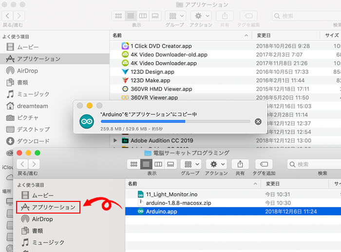Select the Arduino.app row
The height and width of the screenshot is (252, 341).
[x=233, y=211]
